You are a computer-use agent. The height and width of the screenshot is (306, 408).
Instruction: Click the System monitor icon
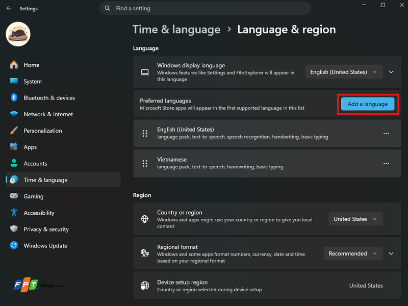14,81
